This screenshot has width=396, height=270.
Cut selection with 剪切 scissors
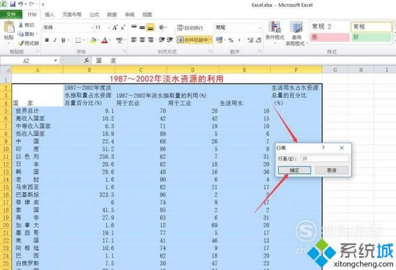pos(26,25)
